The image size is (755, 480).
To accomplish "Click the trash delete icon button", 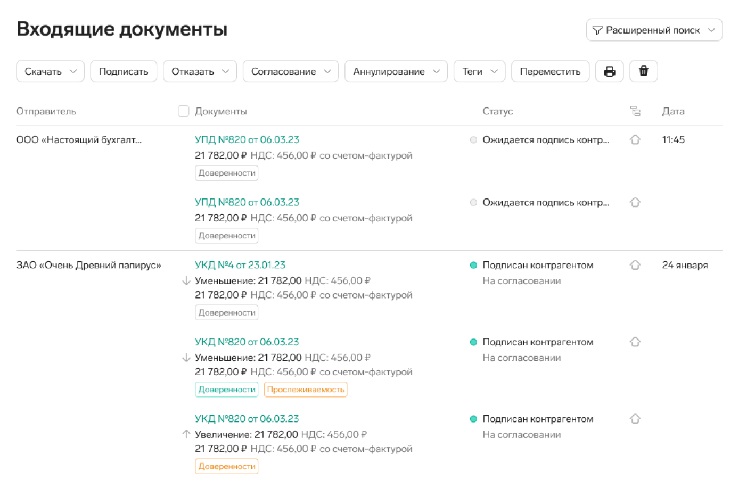I will pos(643,71).
